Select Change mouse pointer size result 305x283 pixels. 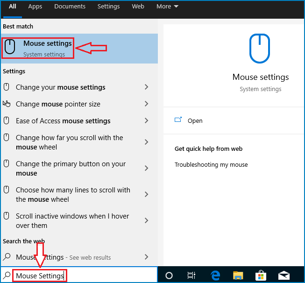tap(79, 104)
